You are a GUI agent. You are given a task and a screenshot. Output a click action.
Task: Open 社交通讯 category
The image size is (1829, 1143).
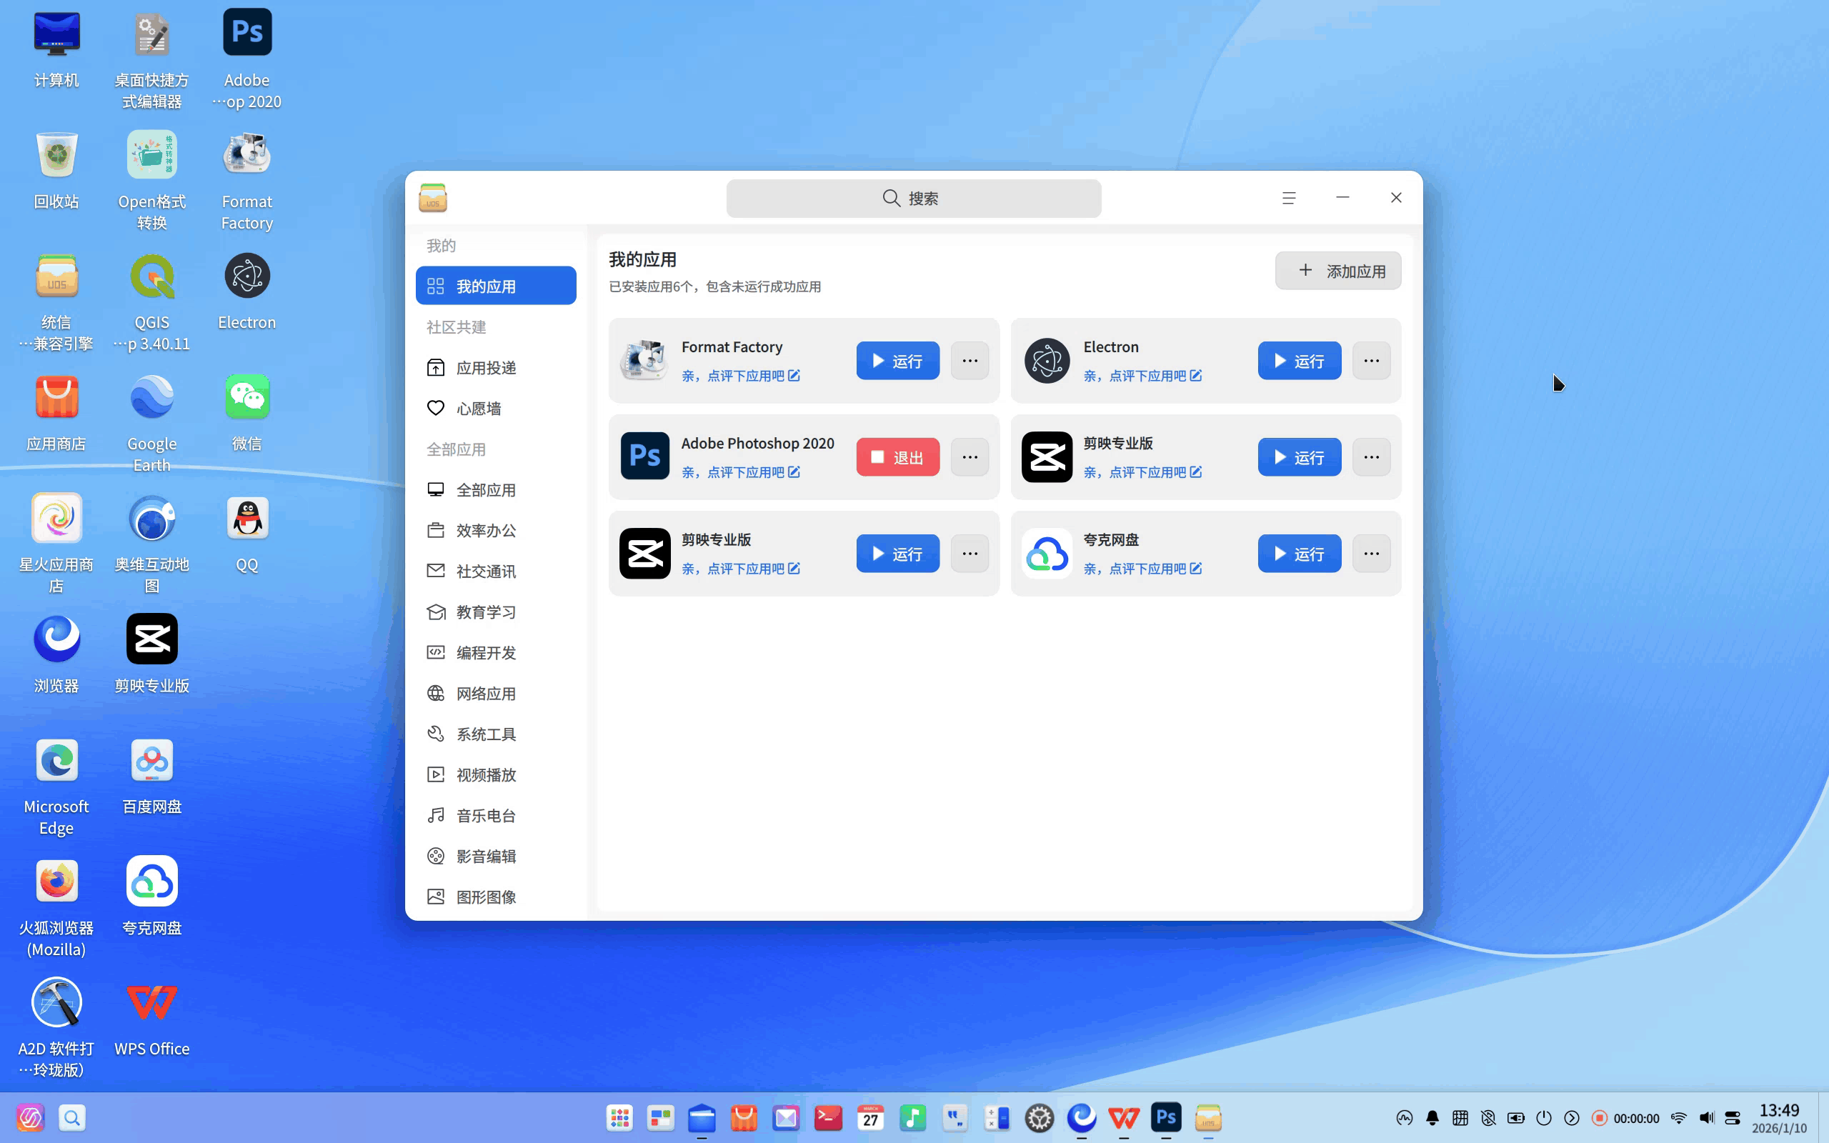(496, 571)
